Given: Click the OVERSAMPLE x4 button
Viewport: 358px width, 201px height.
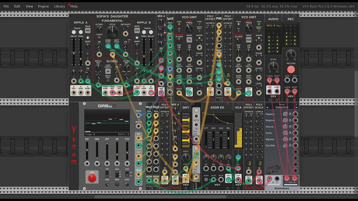Looking at the screenshot, I should pyautogui.click(x=108, y=71).
